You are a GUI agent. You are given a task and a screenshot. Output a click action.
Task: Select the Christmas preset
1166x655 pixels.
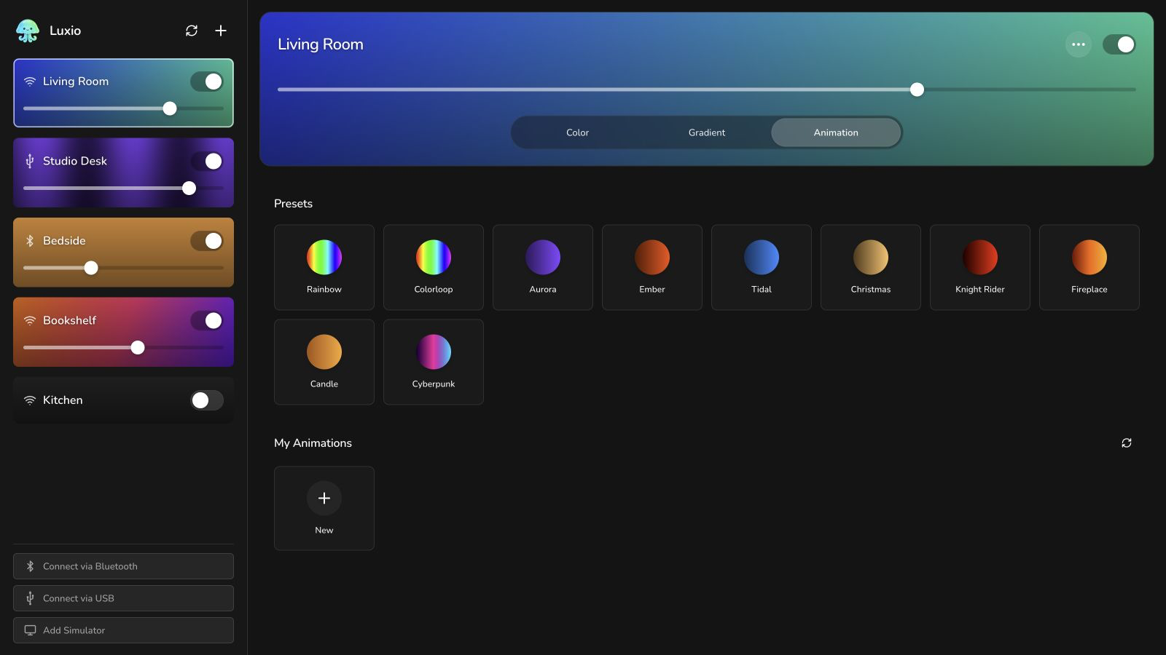coord(871,267)
